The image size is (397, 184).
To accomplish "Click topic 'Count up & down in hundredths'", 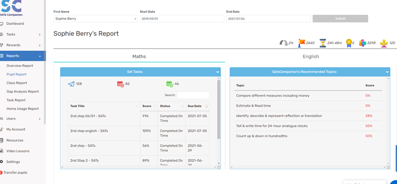I will (x=262, y=136).
